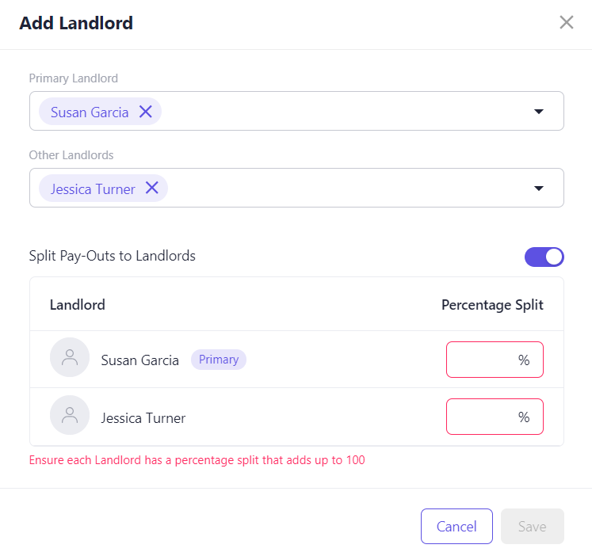
Task: Click the Save button
Action: [x=533, y=526]
